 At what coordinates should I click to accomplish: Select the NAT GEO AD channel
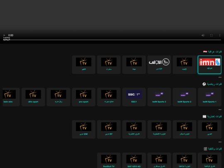coord(134,161)
